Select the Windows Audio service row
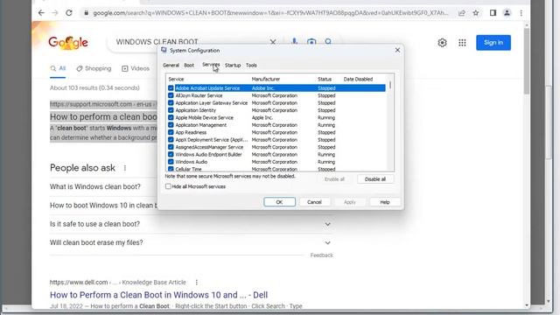This screenshot has height=315, width=560. pyautogui.click(x=276, y=162)
